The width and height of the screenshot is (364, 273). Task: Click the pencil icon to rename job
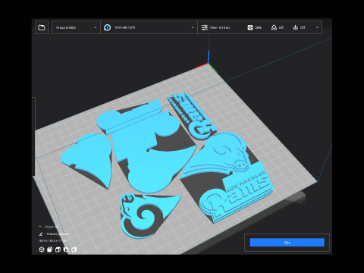(41, 234)
